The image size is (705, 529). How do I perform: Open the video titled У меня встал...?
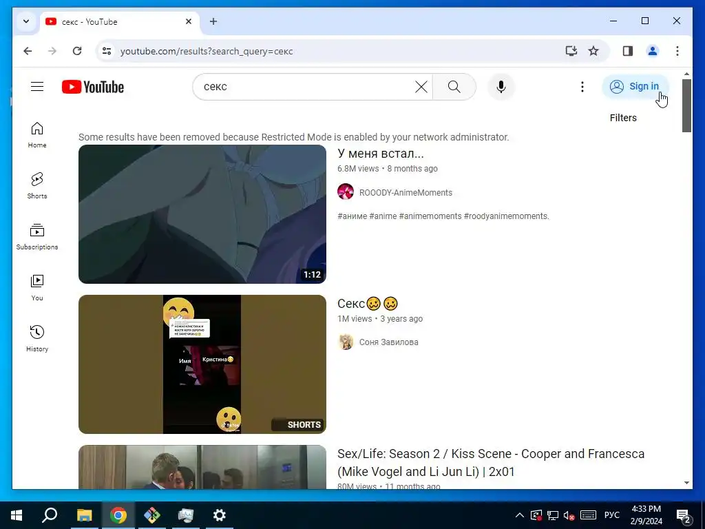click(380, 154)
